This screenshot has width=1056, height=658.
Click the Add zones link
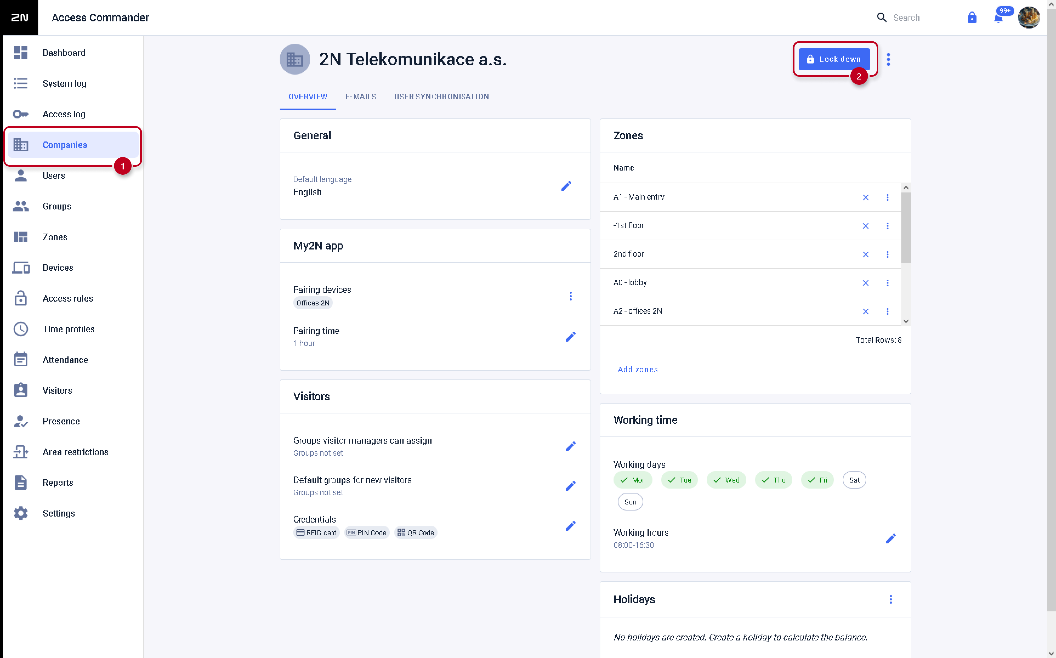637,370
